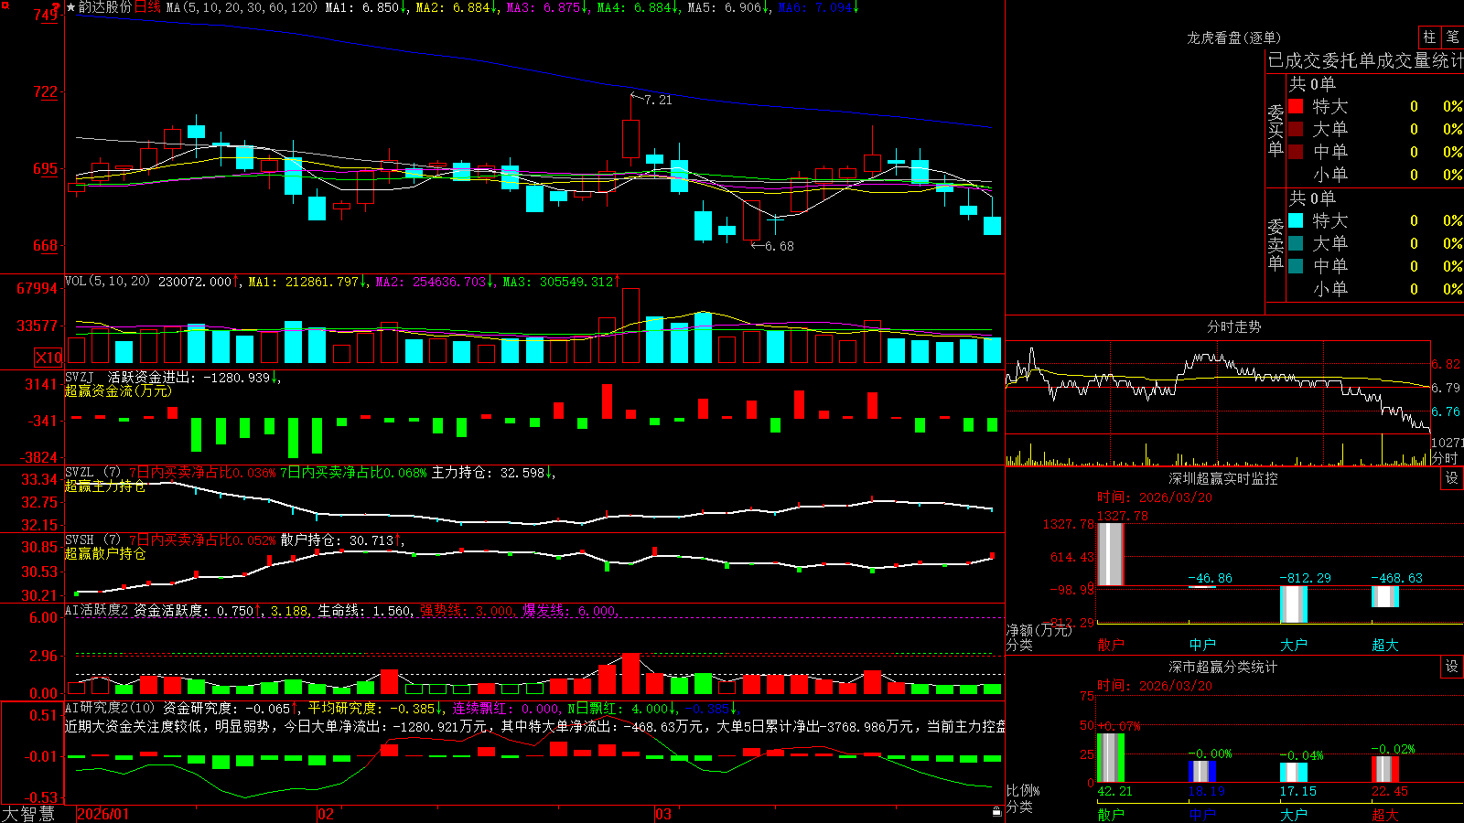
Task: Open 设 settings for 深市超赢分类统计
Action: click(1452, 667)
